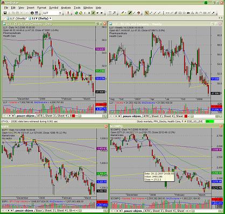Click the 'ESIG_US_LIVE' status bar entry
The width and height of the screenshot is (225, 214).
click(x=195, y=122)
